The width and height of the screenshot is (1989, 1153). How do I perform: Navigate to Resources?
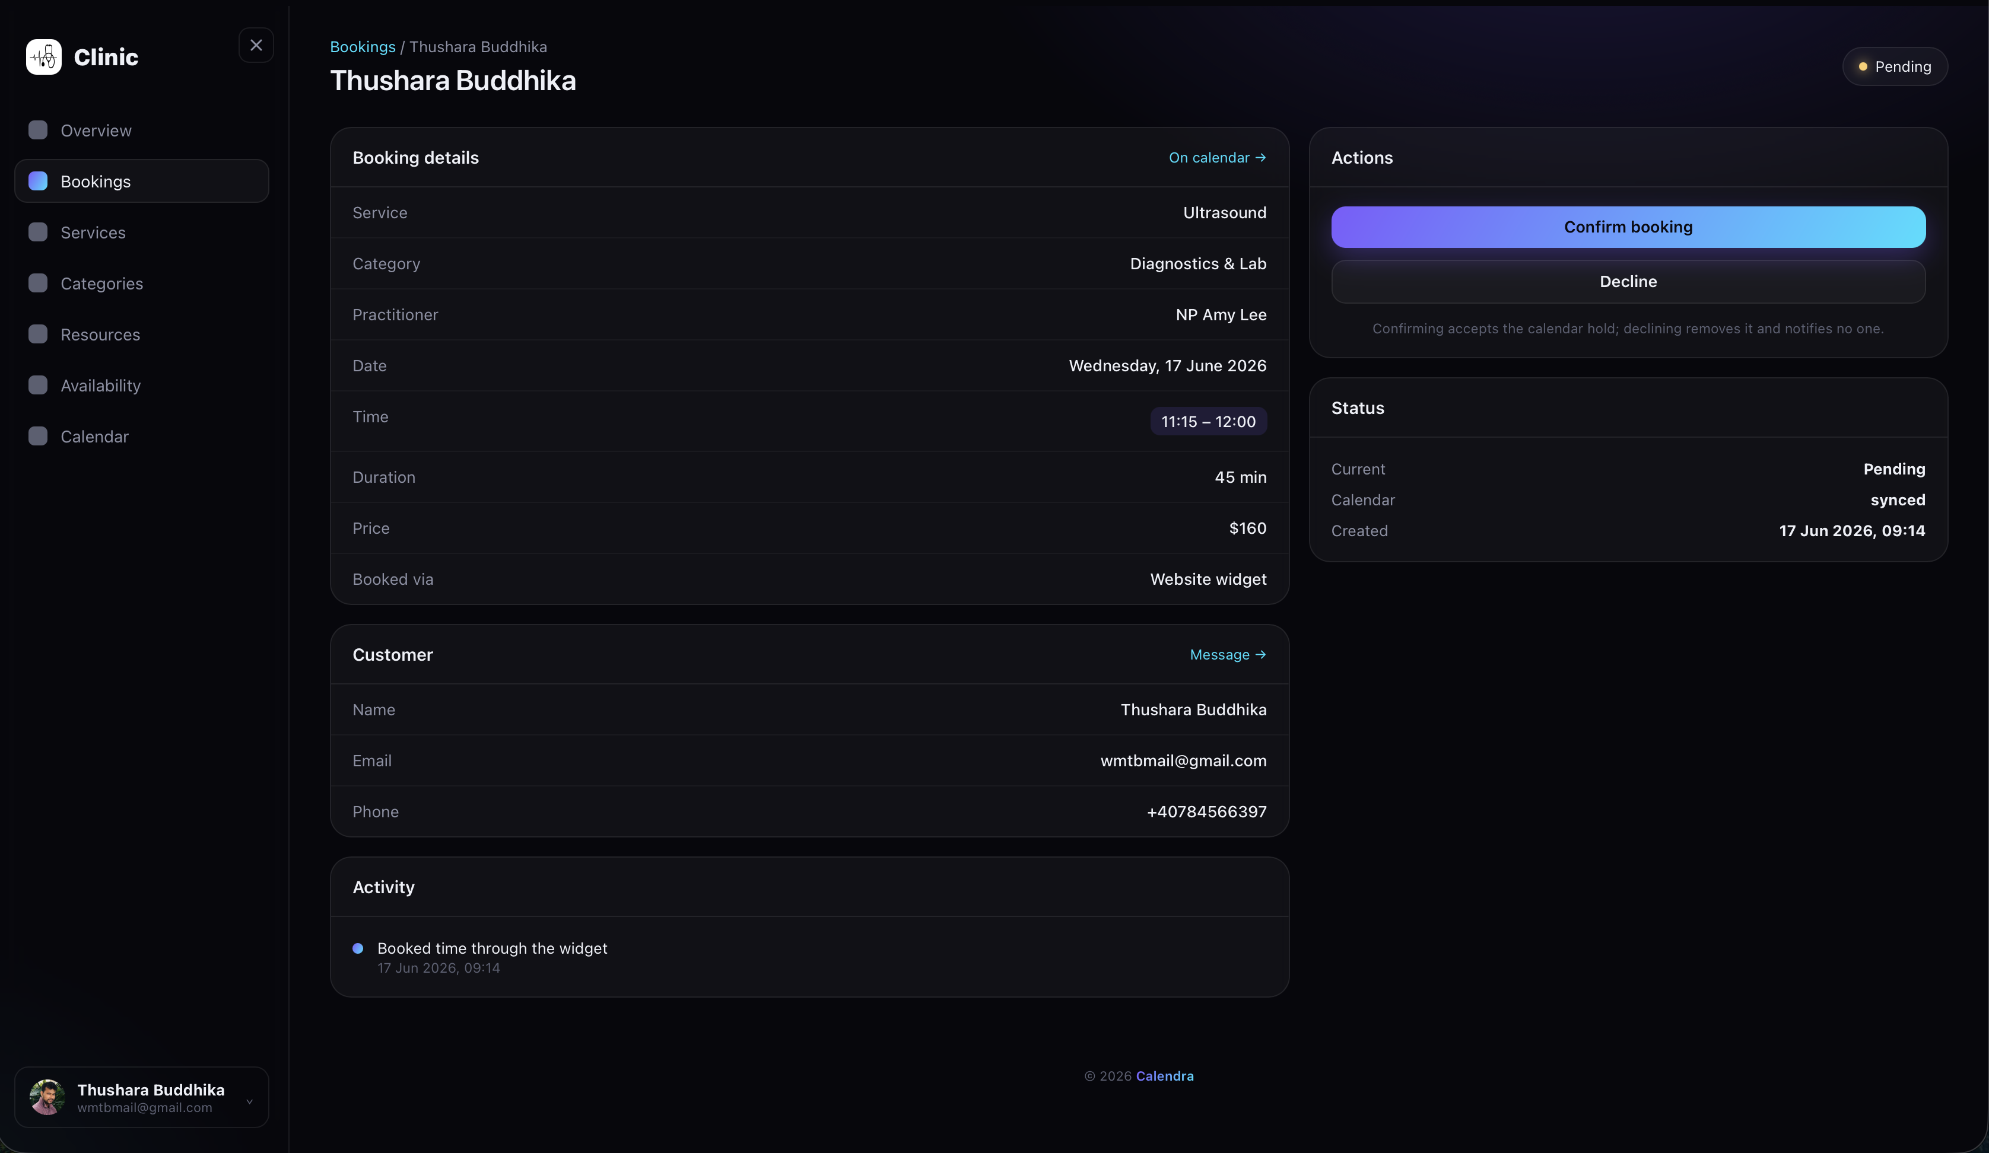(141, 334)
